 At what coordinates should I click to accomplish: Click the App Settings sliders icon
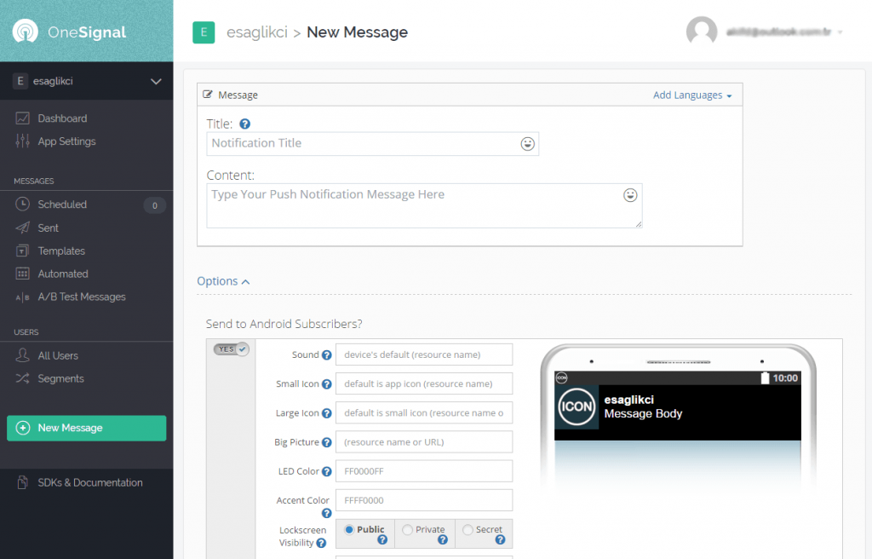click(x=22, y=141)
